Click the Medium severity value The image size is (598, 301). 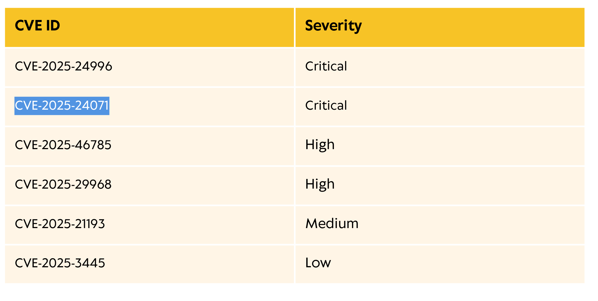332,224
